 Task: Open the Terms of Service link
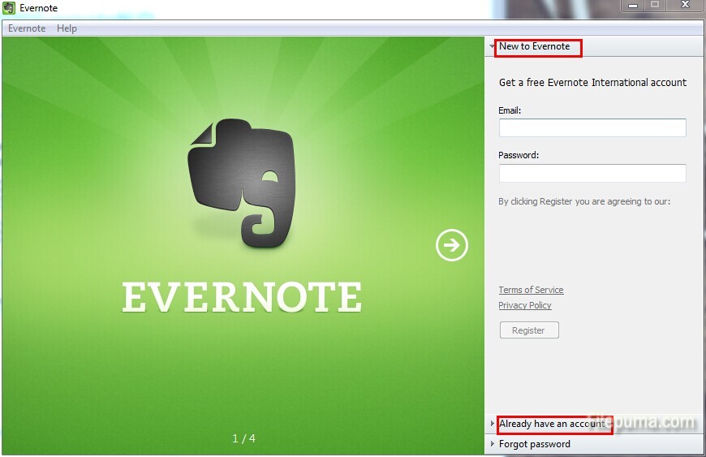[x=531, y=290]
